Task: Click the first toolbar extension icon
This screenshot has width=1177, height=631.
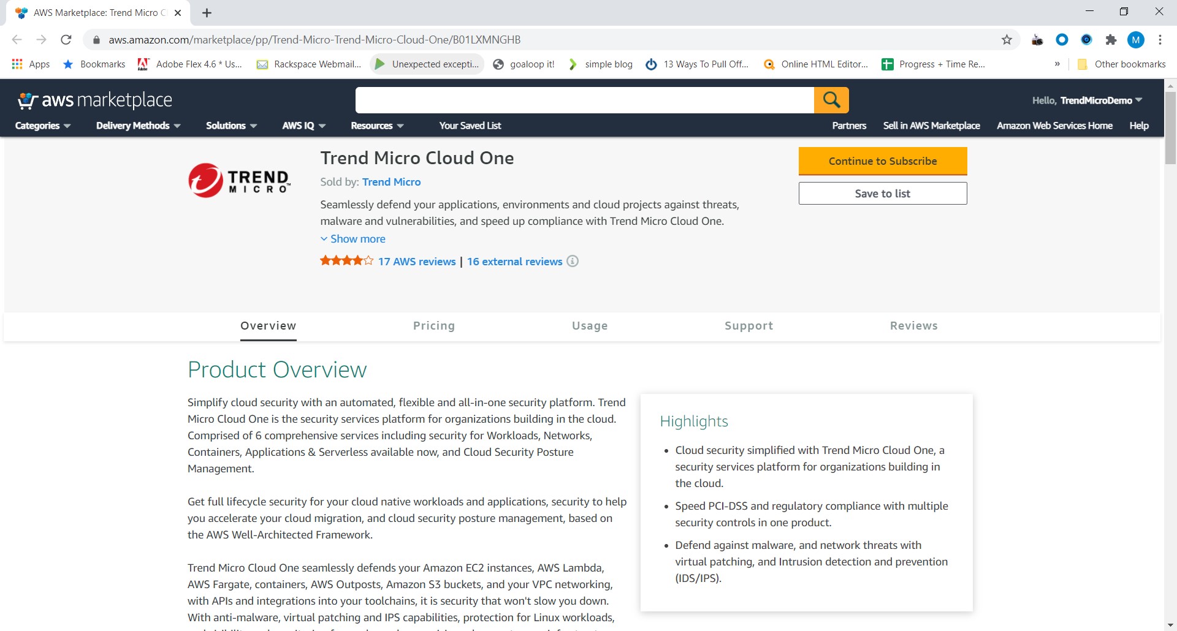Action: [x=1037, y=40]
